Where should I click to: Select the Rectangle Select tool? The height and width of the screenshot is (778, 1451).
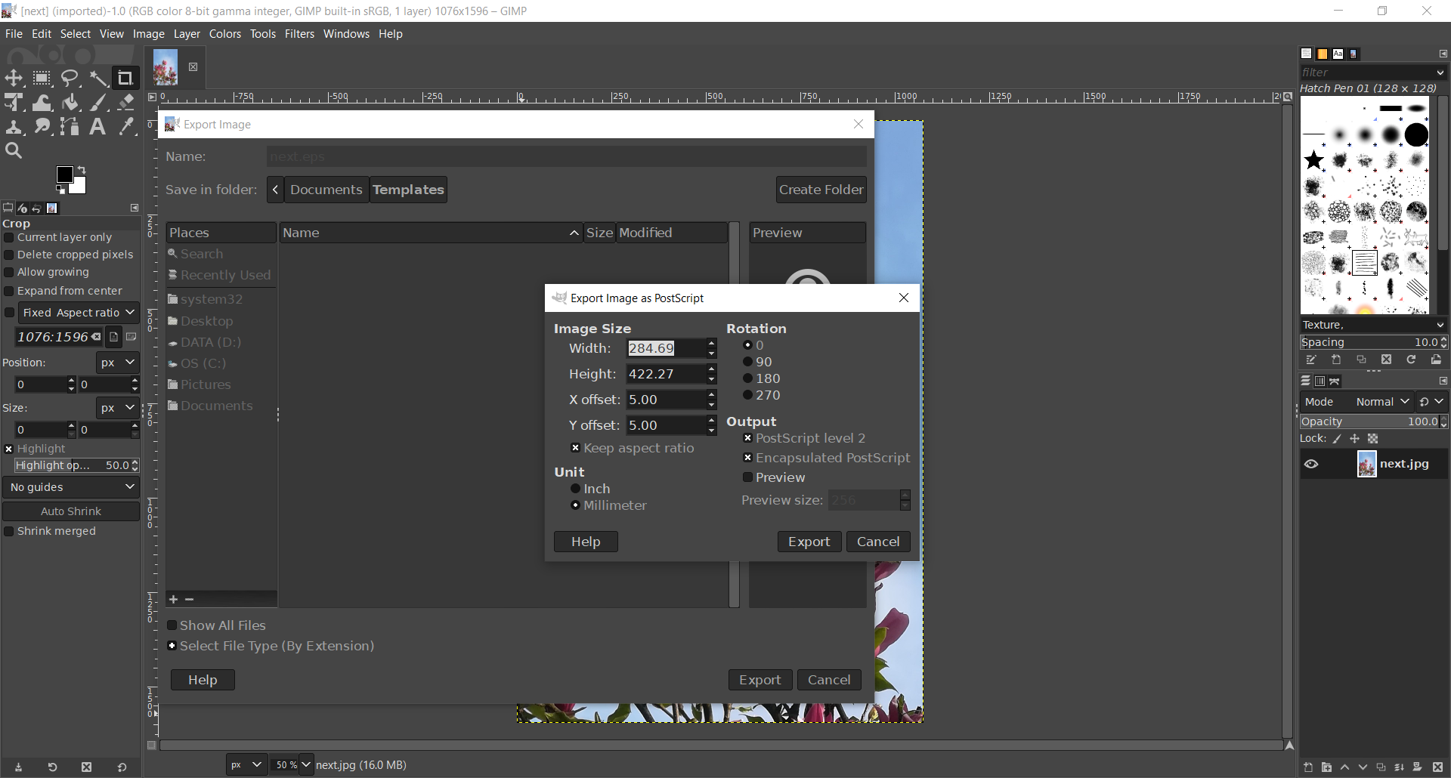click(x=42, y=78)
